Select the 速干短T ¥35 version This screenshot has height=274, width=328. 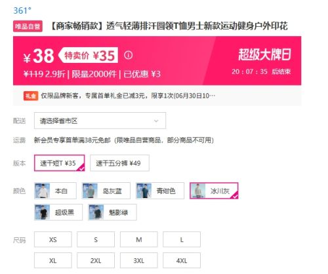[x=59, y=163]
